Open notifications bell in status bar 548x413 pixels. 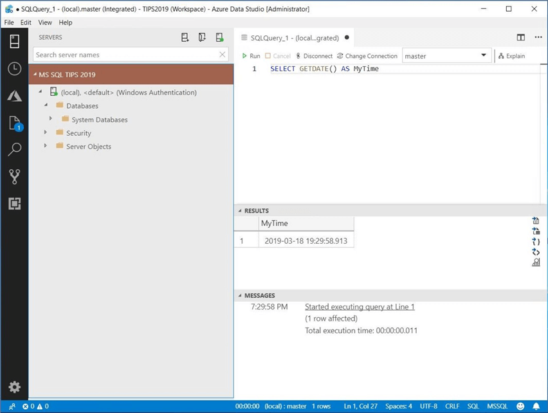[536, 406]
